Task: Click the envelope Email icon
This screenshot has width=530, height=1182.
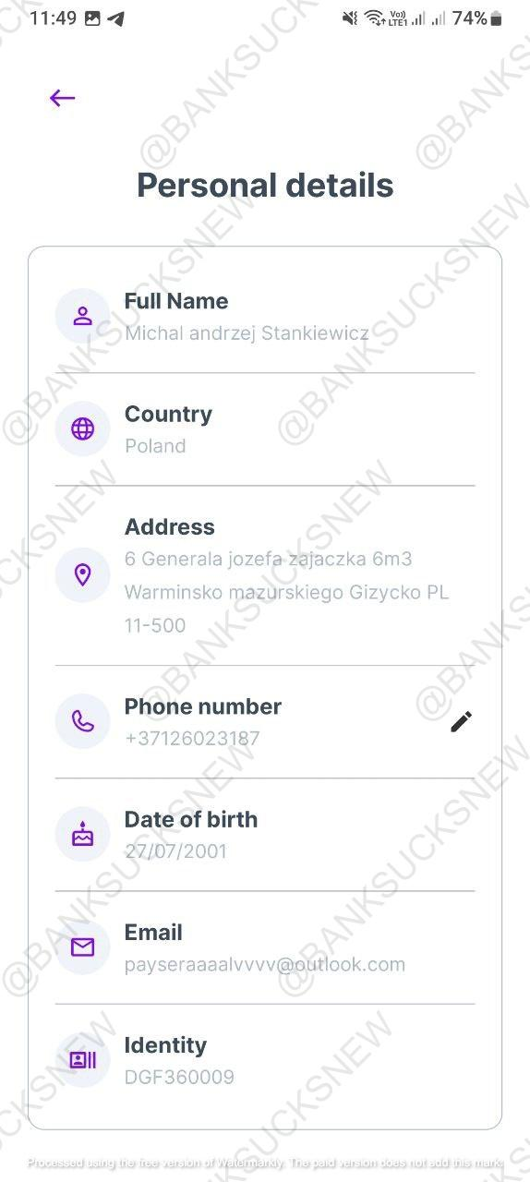Action: point(83,947)
